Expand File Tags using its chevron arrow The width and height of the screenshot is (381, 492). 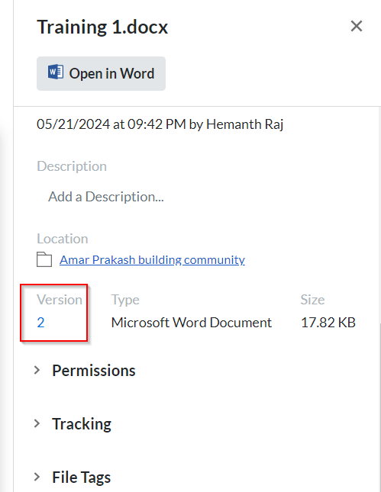(37, 478)
